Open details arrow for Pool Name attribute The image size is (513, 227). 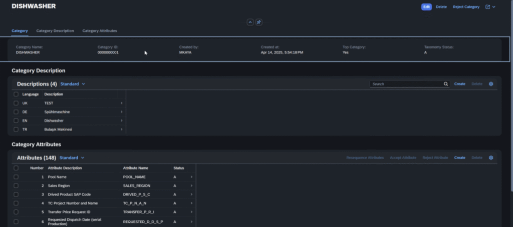pyautogui.click(x=191, y=177)
